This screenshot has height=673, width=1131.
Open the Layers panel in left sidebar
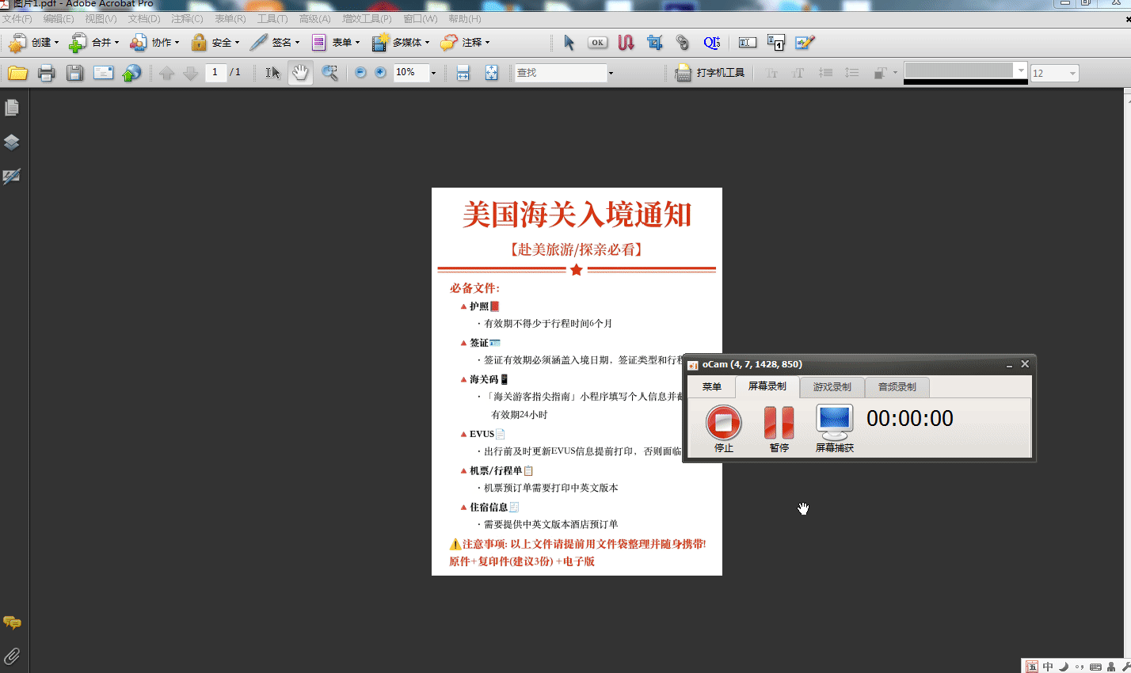point(12,142)
